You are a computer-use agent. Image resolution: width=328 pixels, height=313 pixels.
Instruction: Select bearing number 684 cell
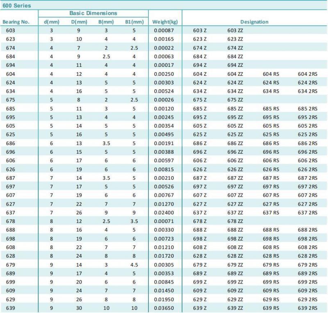click(11, 57)
